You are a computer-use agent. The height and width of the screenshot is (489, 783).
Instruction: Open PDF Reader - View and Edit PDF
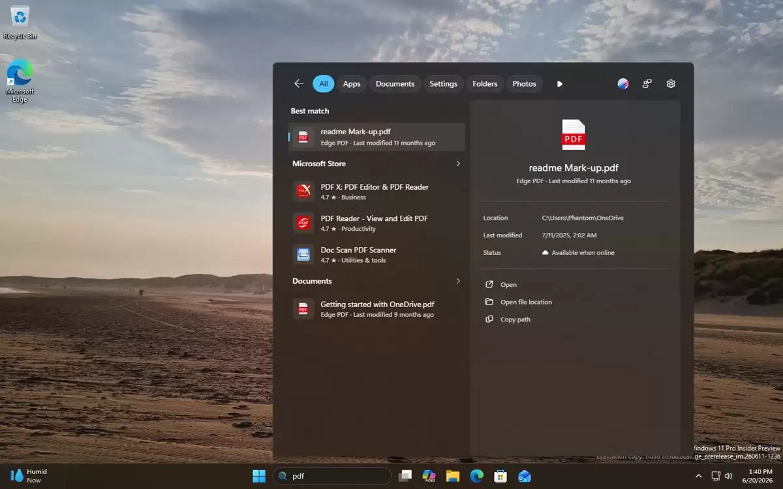pyautogui.click(x=376, y=223)
